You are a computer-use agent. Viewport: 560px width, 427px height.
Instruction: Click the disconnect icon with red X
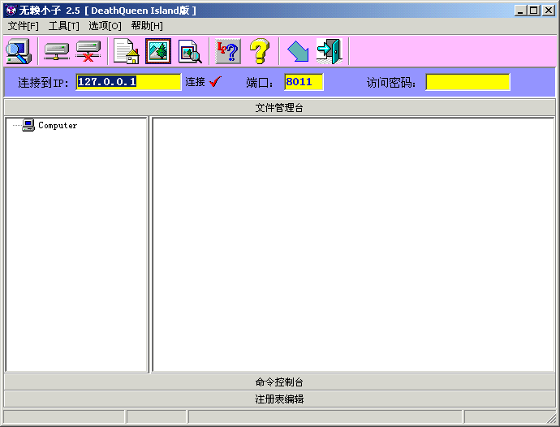[88, 51]
